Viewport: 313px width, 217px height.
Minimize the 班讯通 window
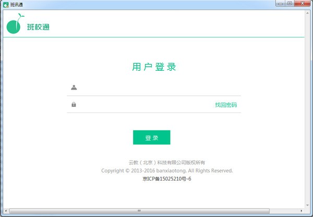[x=281, y=4]
